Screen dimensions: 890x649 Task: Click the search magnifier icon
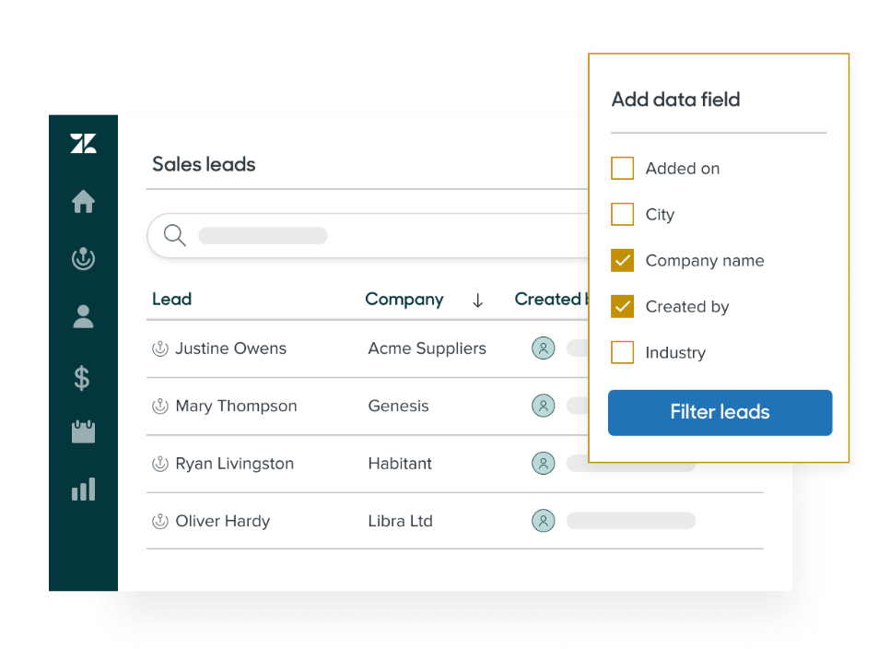point(174,235)
